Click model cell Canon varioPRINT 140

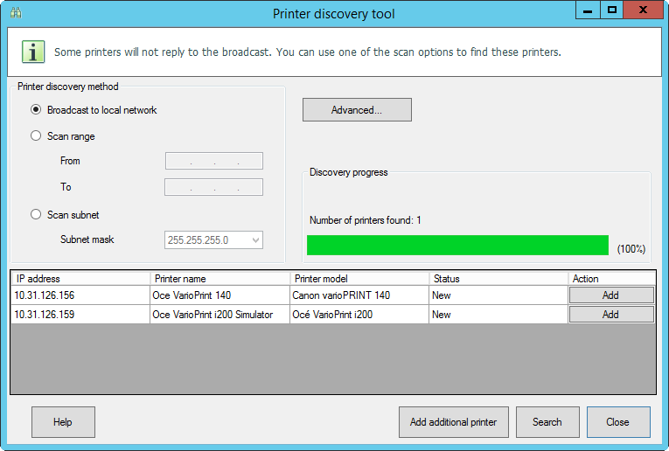click(x=359, y=295)
